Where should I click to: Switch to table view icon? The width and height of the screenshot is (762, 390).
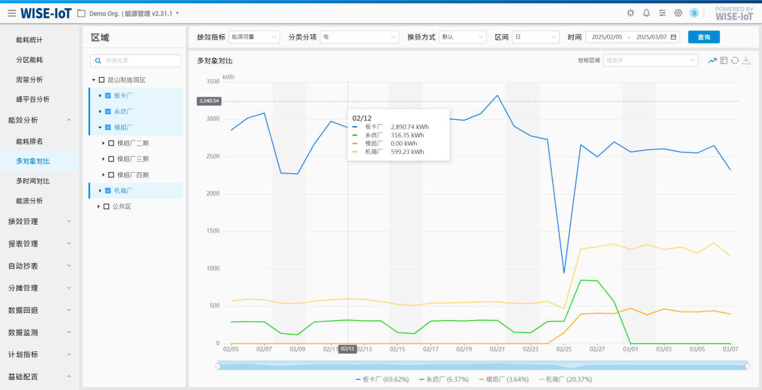(724, 60)
